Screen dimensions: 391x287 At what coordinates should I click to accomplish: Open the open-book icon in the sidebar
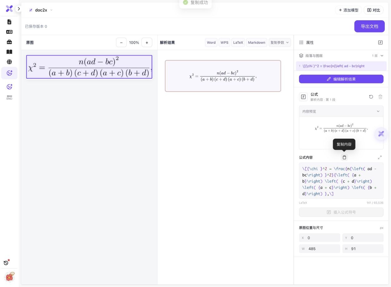(9, 52)
